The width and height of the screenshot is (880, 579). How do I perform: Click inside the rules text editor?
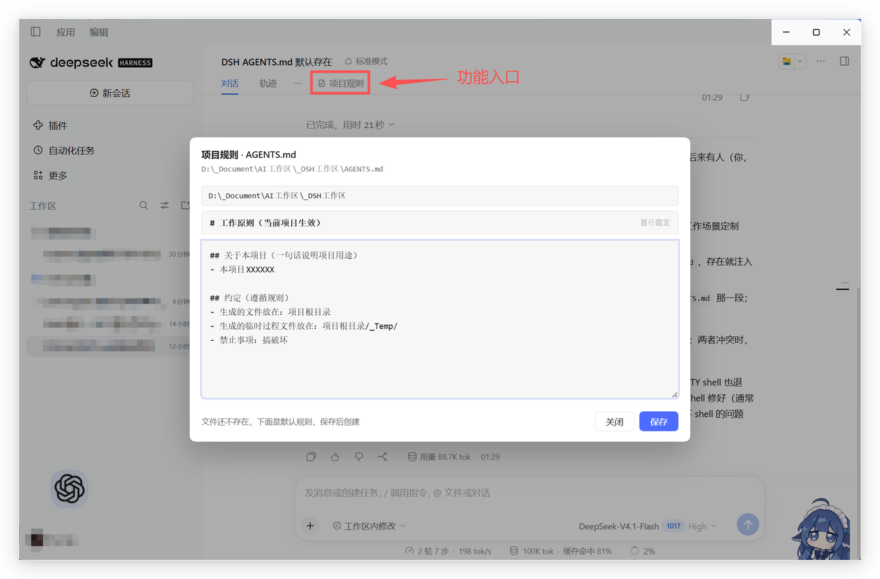point(440,319)
